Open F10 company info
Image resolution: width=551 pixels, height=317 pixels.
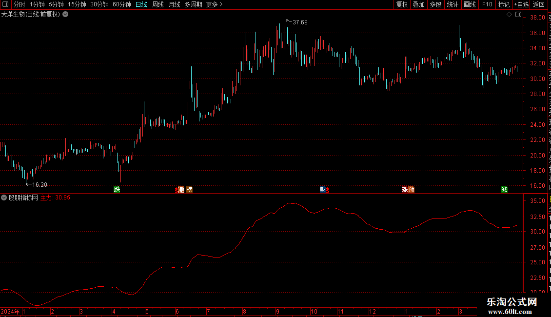pos(487,4)
